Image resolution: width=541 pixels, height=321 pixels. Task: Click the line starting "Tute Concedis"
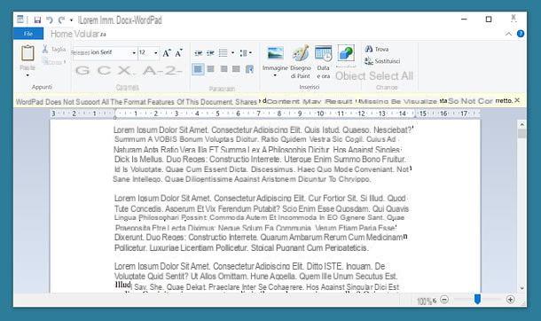pos(262,208)
